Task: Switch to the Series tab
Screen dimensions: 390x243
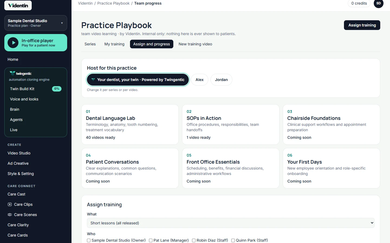Action: coord(90,44)
